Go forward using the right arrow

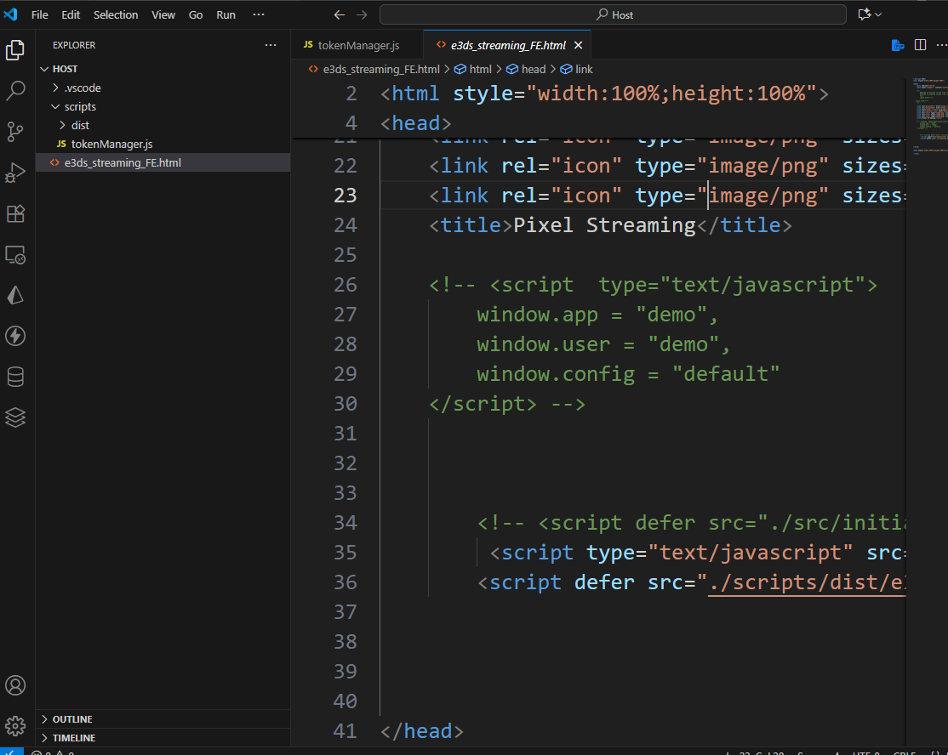(x=362, y=14)
